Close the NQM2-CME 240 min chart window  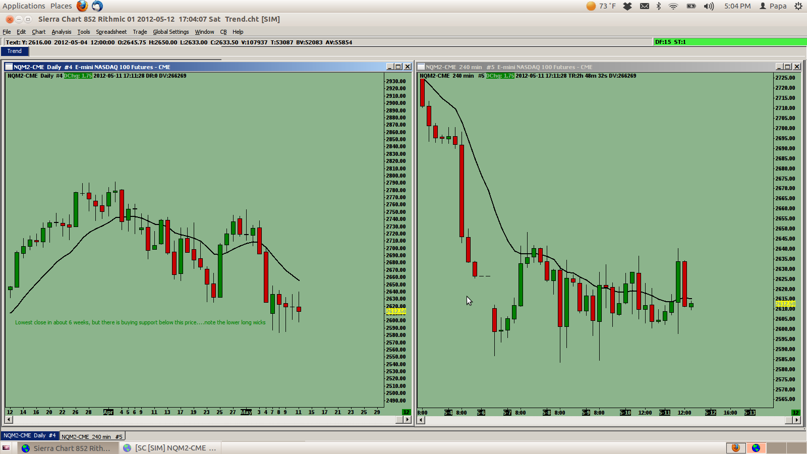(x=797, y=67)
